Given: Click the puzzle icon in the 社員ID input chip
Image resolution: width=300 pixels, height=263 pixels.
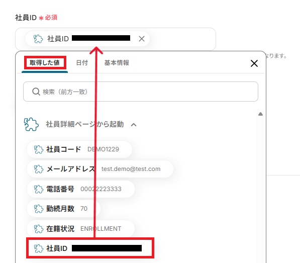Looking at the screenshot, I should [38, 39].
